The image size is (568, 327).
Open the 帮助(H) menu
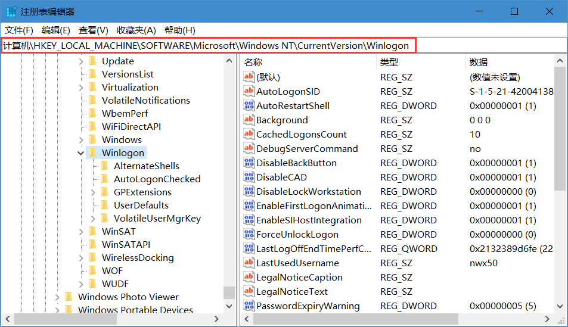[179, 30]
